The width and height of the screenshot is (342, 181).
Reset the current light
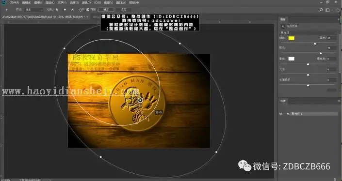click(81, 10)
